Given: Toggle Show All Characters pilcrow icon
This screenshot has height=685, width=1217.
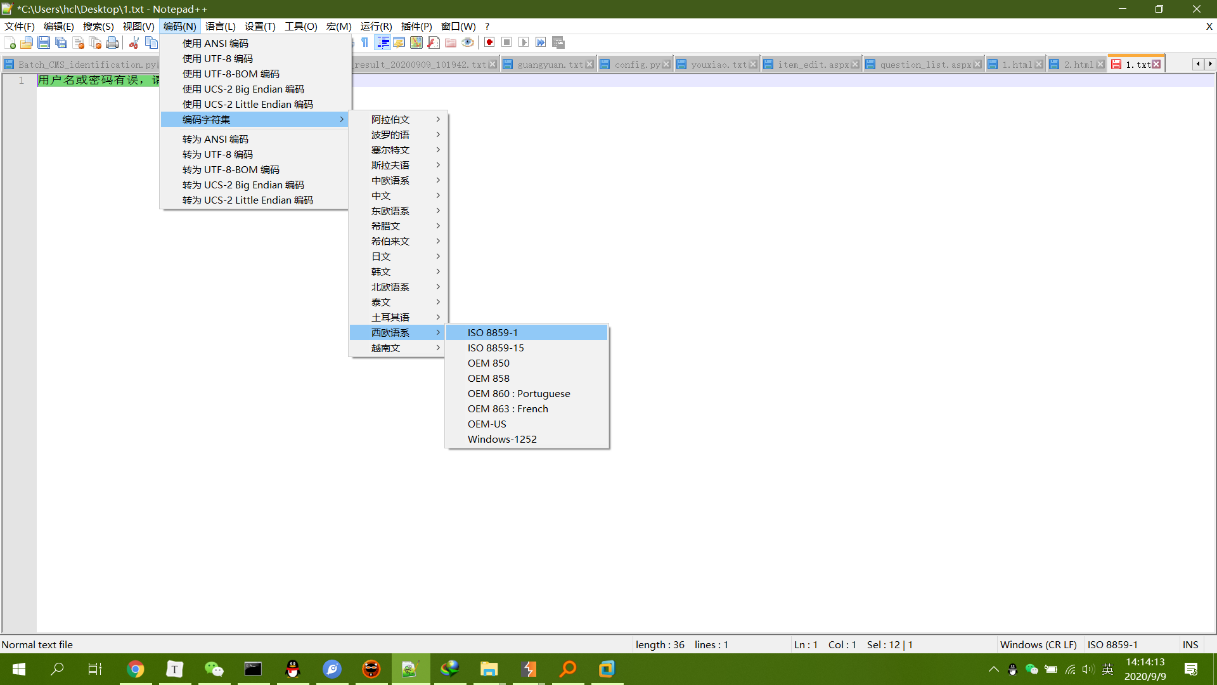Looking at the screenshot, I should click(x=365, y=42).
